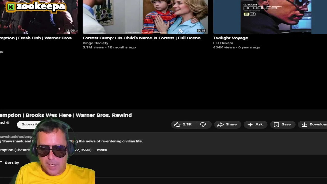This screenshot has height=184, width=327.
Task: Visit the Binge Society channel
Action: click(95, 43)
